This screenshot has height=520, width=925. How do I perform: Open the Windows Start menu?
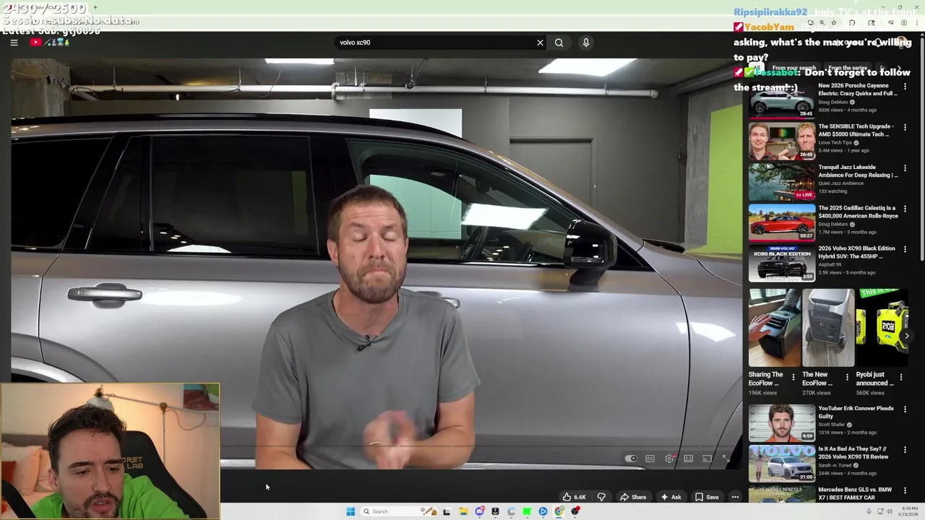point(350,511)
